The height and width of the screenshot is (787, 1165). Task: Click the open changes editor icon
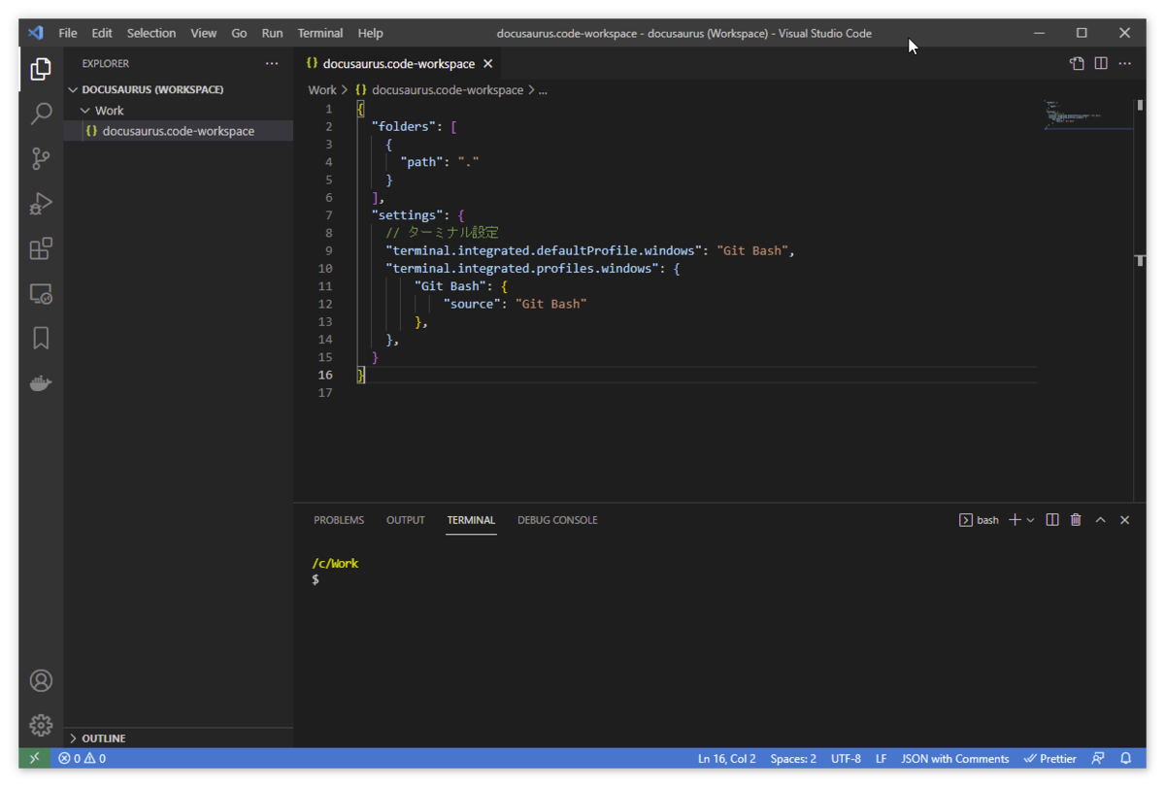point(1077,63)
